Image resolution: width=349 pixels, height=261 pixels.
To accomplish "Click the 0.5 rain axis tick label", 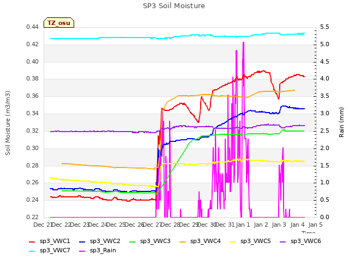I will (x=324, y=200).
